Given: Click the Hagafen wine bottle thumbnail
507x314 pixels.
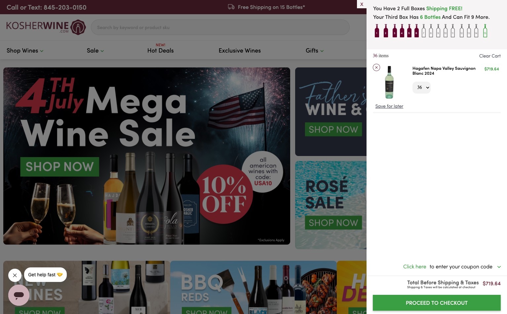Looking at the screenshot, I should coord(389,82).
